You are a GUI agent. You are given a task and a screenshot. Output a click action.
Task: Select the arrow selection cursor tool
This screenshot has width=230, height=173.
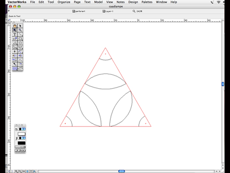20,26
